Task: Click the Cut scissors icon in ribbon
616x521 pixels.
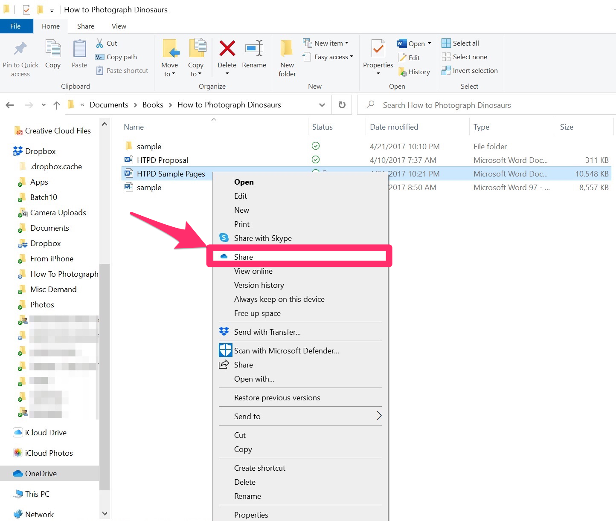Action: click(99, 43)
